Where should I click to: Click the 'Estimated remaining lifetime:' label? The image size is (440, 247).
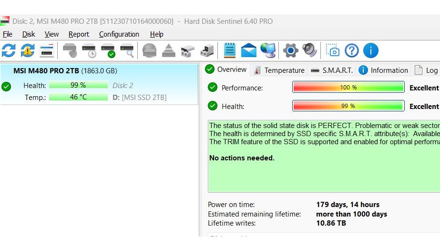point(254,214)
